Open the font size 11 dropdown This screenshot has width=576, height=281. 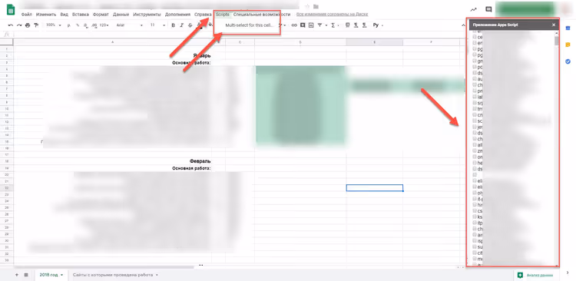click(x=157, y=25)
